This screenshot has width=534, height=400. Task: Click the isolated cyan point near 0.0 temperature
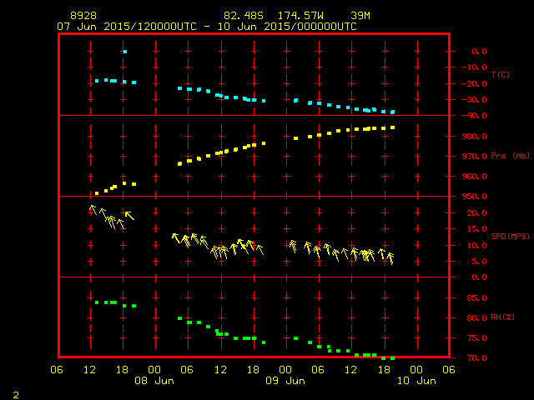tap(124, 52)
